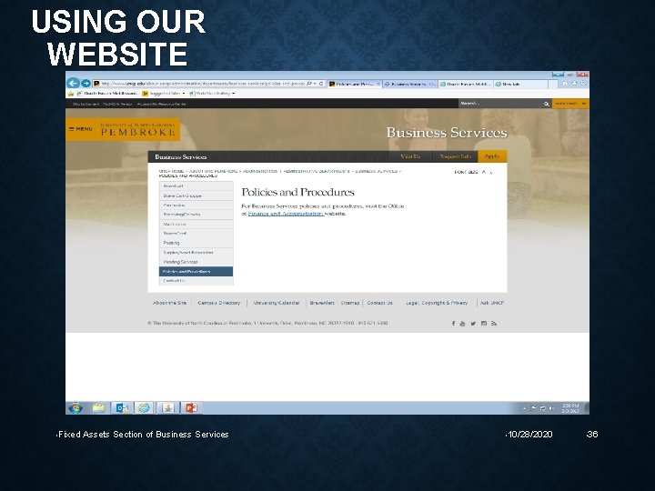Open Outlook from the taskbar
The image size is (655, 491).
click(x=122, y=408)
